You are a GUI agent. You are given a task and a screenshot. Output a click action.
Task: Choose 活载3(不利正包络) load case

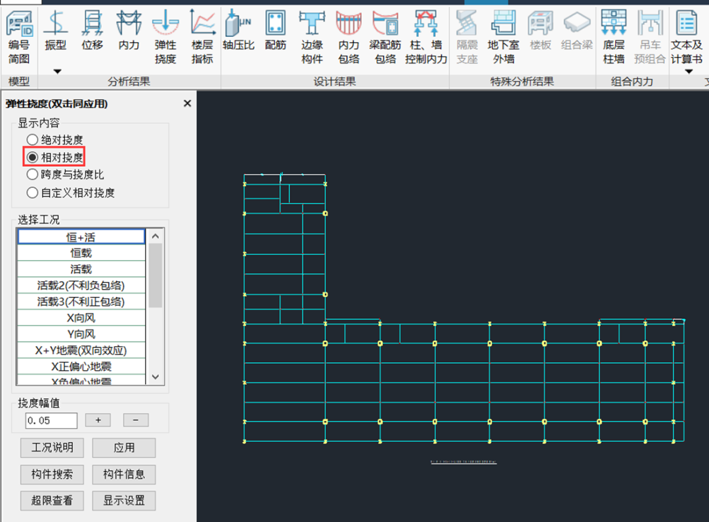[x=81, y=302]
